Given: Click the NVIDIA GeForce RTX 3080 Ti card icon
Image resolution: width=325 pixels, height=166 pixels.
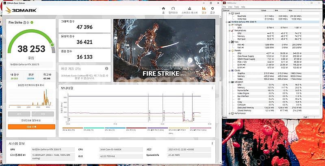Looking at the screenshot, I should click(230, 22).
